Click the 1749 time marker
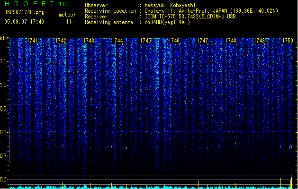The height and width of the screenshot is (189, 298). [x=260, y=41]
